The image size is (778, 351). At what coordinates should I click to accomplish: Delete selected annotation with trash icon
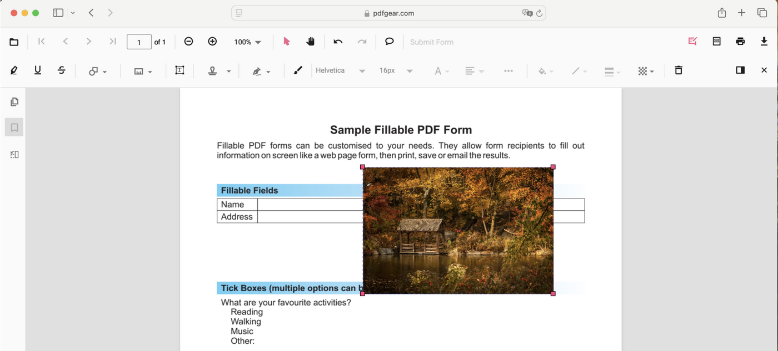679,70
